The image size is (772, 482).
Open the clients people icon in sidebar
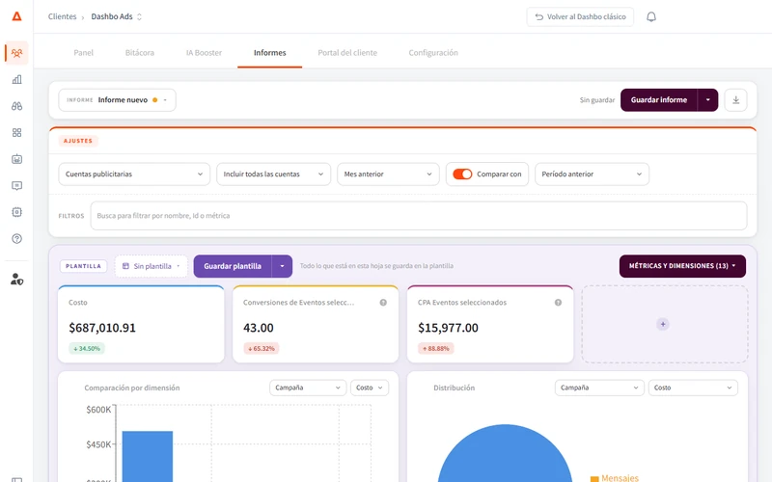[16, 53]
